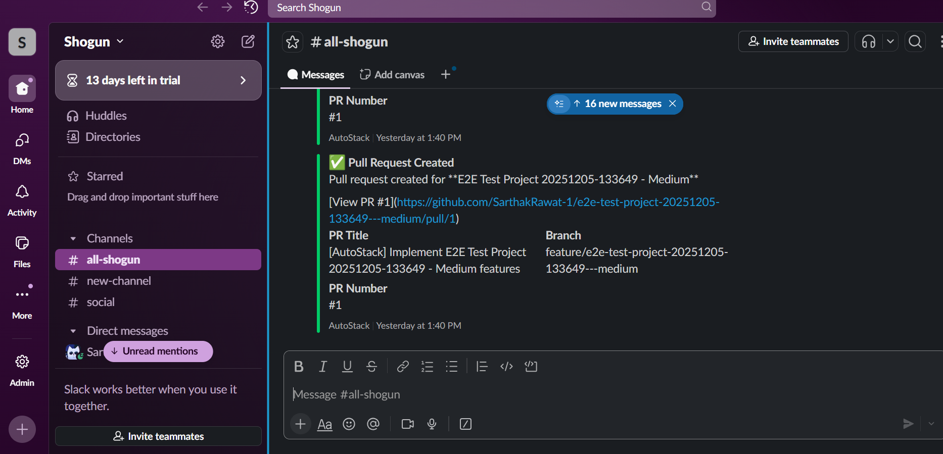Screen dimensions: 943x454
Task: Jump to Unread mentions
Action: pyautogui.click(x=158, y=351)
